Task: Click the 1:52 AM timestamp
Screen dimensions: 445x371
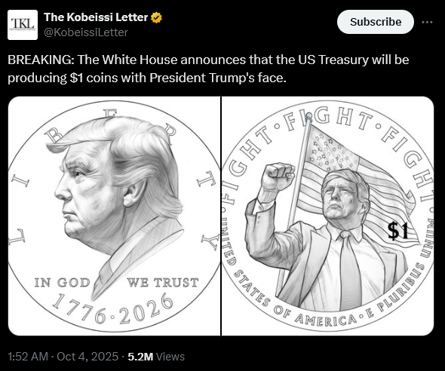Action: [28, 357]
